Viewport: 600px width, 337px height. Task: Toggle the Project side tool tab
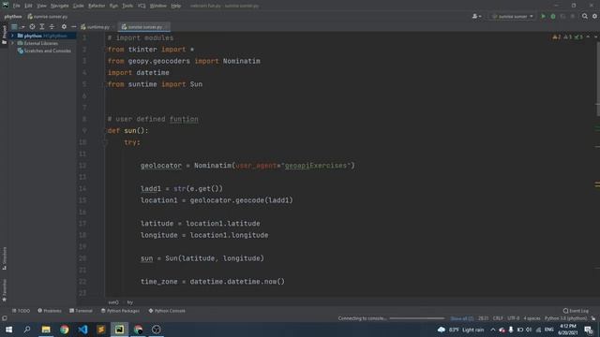[4, 35]
